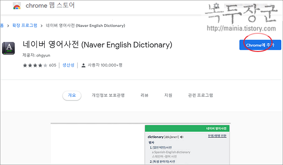Image resolution: width=283 pixels, height=165 pixels.
Task: Click the pronunciation speaker icon beside dictionary
Action: 182,137
